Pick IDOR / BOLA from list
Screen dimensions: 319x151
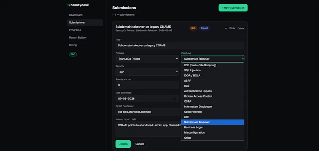point(213,75)
